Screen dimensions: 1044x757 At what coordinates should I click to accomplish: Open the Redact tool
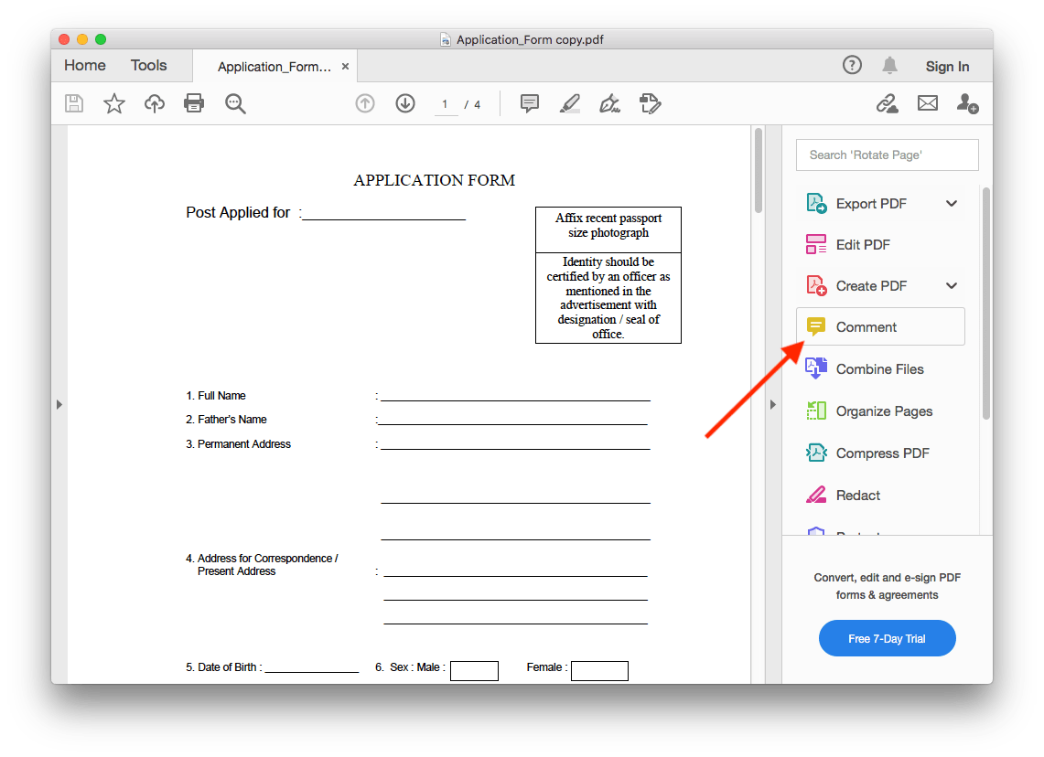click(856, 495)
